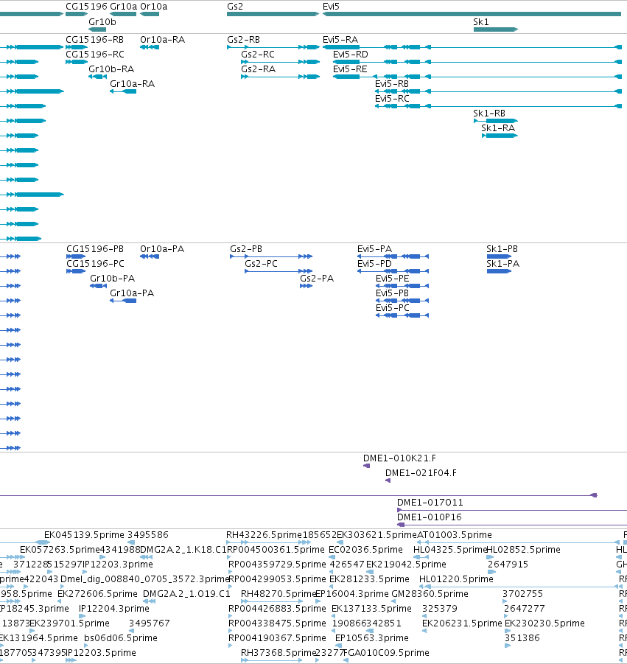Click transcript Evi5-RB
Viewport: 627px width, 664px height.
[x=392, y=84]
